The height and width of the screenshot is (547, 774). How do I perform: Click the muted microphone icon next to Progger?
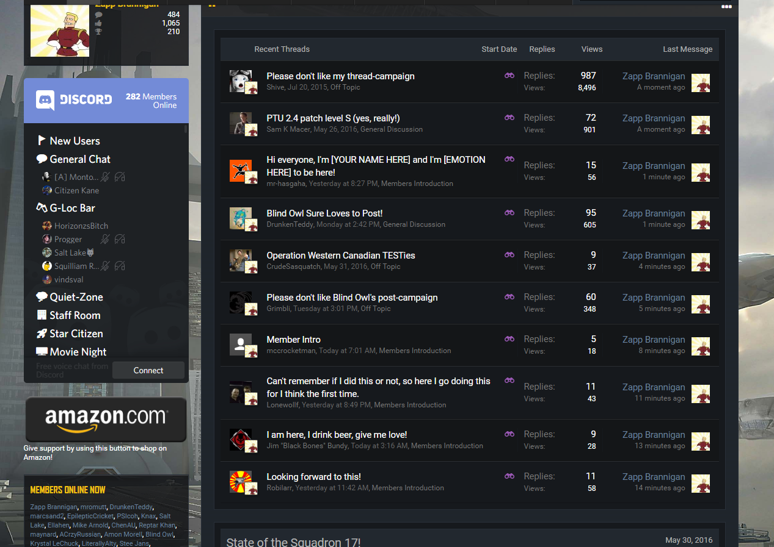pos(106,239)
